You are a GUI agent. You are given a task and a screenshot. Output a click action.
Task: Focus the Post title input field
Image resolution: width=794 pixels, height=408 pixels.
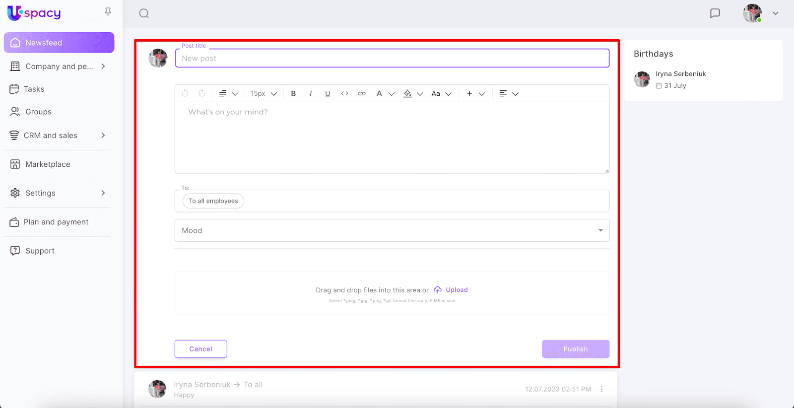[x=392, y=58]
